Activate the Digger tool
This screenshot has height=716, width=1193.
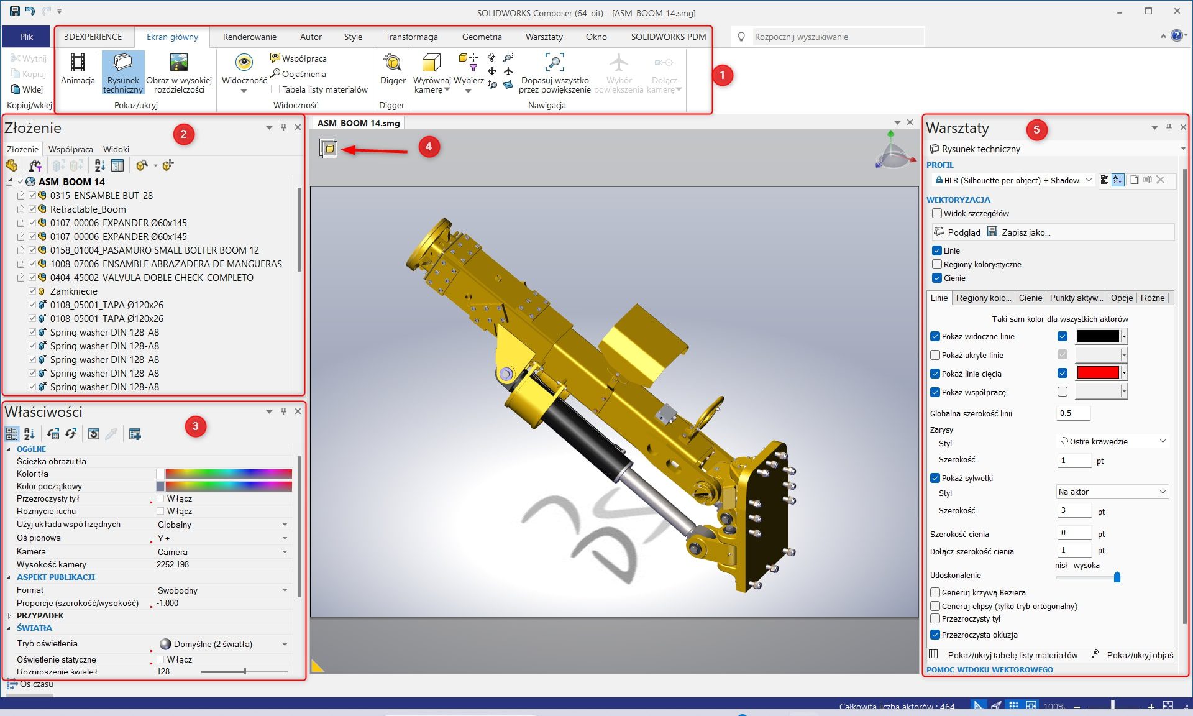point(393,70)
